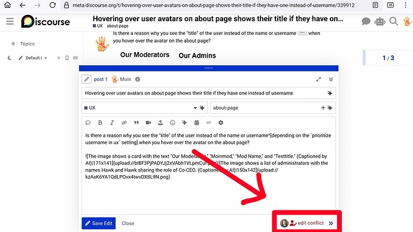Viewport: 413px width, 232px height.
Task: Click the topic progress 1 / 3 indicator
Action: (x=388, y=58)
